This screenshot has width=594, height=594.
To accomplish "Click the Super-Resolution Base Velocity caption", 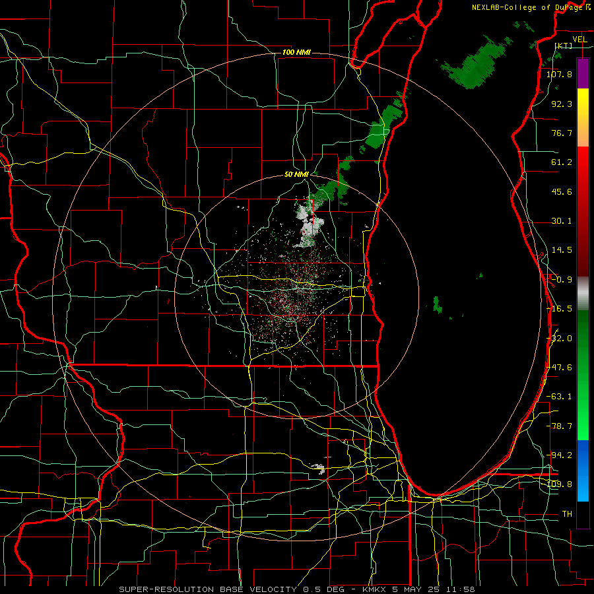I will pos(296,589).
